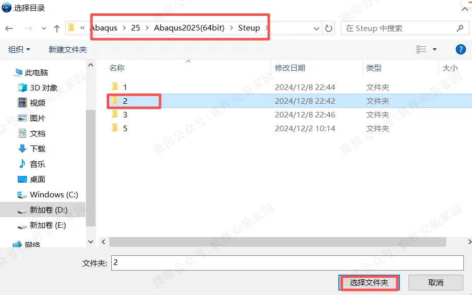Open the 组织 organize menu

[19, 49]
